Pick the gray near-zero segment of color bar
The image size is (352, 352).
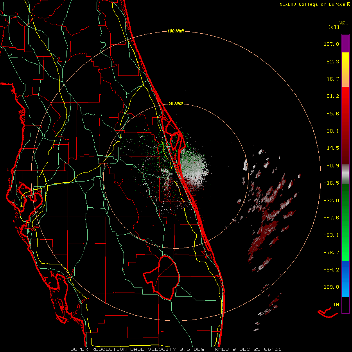345,174
